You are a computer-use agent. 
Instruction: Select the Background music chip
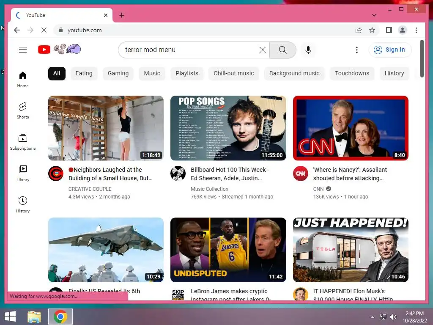coord(294,74)
